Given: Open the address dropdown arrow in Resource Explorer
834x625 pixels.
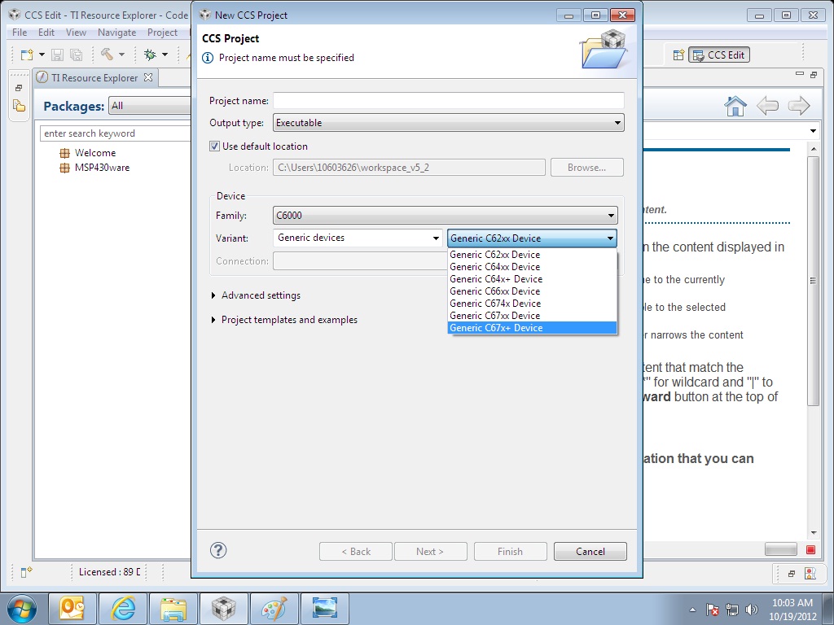Looking at the screenshot, I should coord(813,131).
